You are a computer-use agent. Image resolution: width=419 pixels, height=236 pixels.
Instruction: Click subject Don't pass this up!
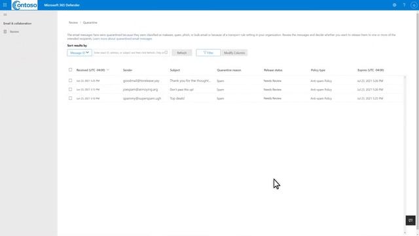[182, 89]
